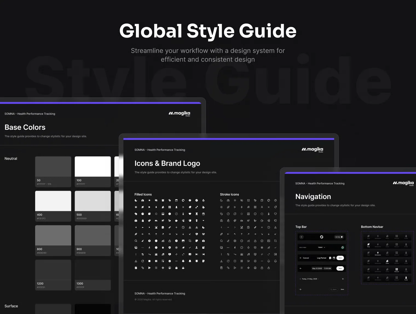This screenshot has height=314, width=416.
Task: Open the TODAY dropdown in Top Bar
Action: click(x=321, y=247)
